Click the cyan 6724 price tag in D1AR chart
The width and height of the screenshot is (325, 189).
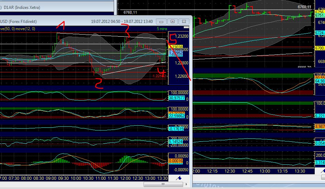tap(320, 33)
